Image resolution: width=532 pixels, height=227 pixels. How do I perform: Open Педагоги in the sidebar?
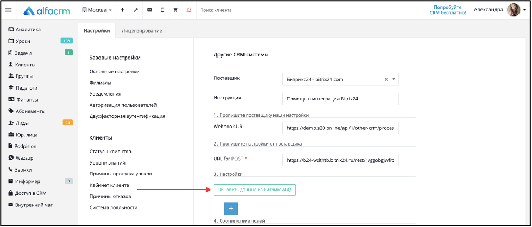coord(22,88)
